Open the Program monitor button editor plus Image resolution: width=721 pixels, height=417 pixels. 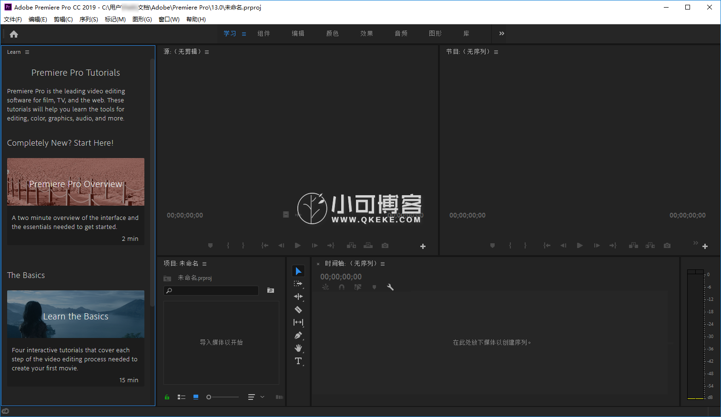click(x=705, y=246)
